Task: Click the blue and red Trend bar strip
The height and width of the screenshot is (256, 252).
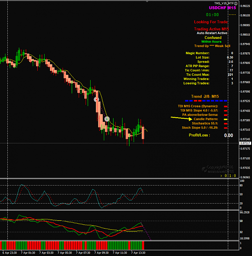Action: point(206,101)
